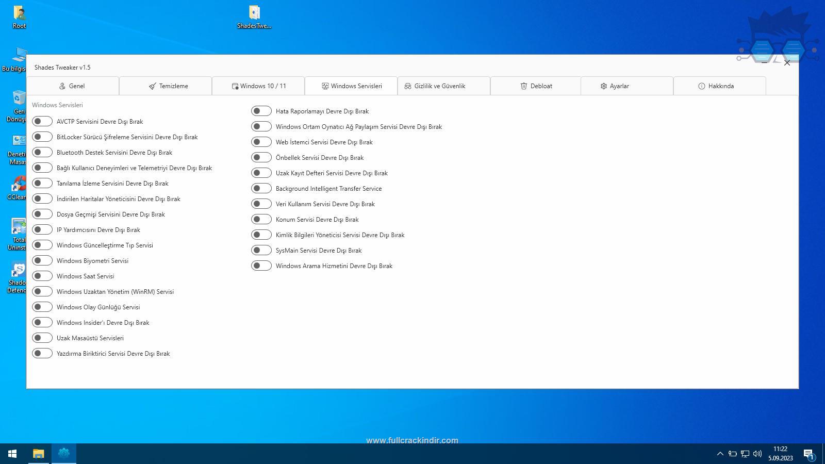Screen dimensions: 825x464
Task: Toggle Önbellek Servisi Devre Dışı Bırak
Action: coord(261,157)
